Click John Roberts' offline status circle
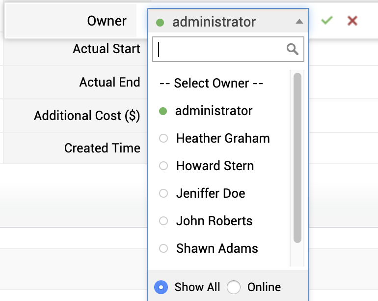Screen dimensions: 378x301 (163, 221)
